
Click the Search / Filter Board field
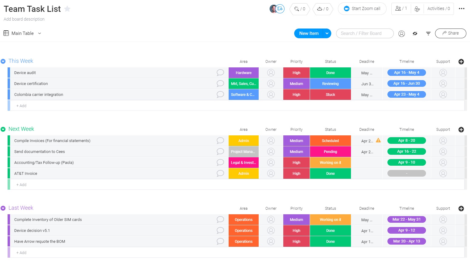(365, 33)
